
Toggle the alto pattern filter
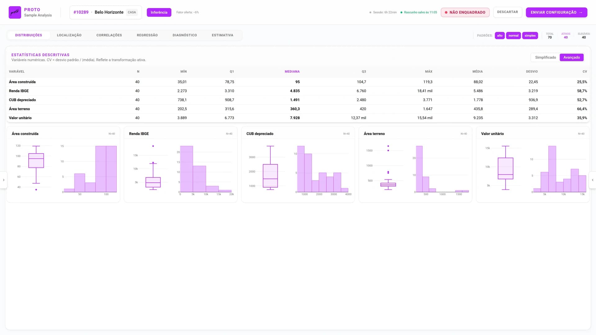(499, 35)
